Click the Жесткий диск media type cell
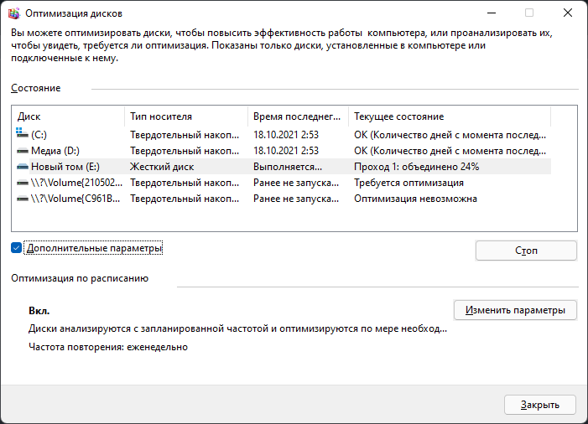This screenshot has height=424, width=588. click(x=162, y=167)
